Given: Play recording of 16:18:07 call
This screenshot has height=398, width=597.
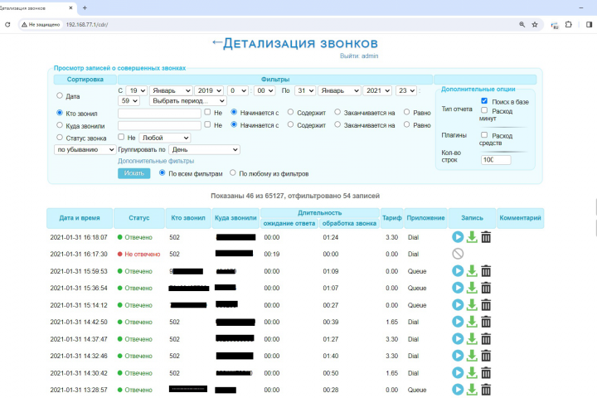Looking at the screenshot, I should click(458, 237).
